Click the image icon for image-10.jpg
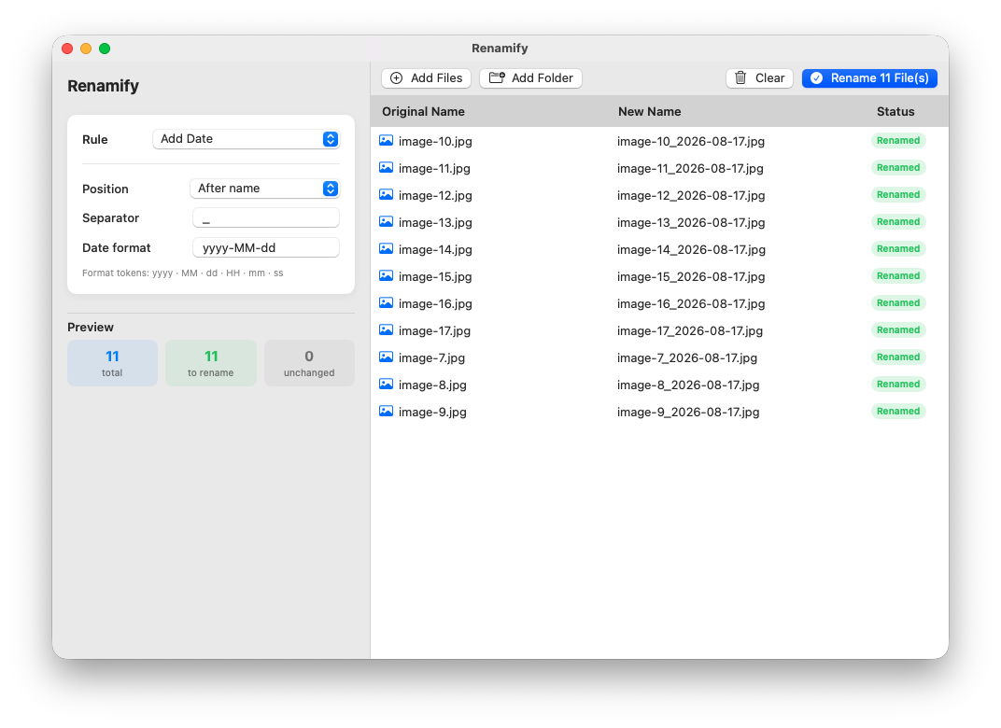The image size is (1001, 728). 387,140
